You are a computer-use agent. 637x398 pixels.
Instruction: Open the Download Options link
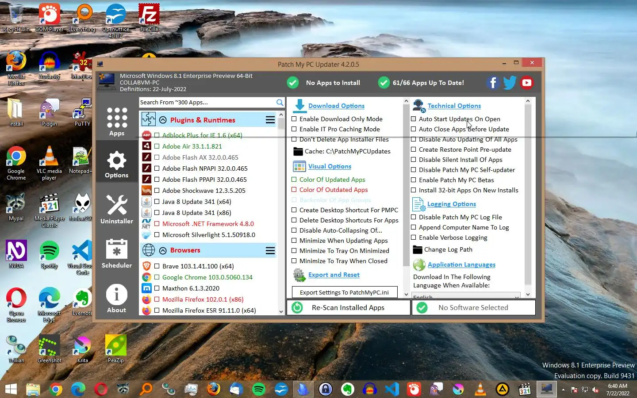point(336,106)
